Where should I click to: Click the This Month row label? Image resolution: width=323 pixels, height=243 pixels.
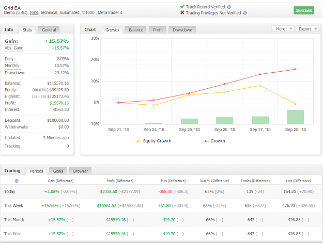click(14, 220)
